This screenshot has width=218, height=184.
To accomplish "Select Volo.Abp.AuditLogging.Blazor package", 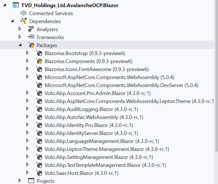I will pos(90,109).
